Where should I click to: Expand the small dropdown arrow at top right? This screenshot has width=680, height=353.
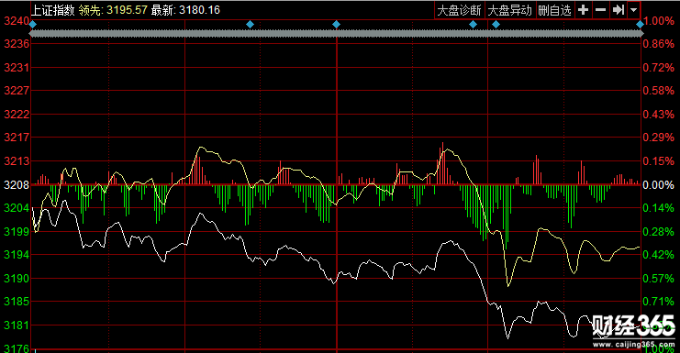[x=633, y=10]
